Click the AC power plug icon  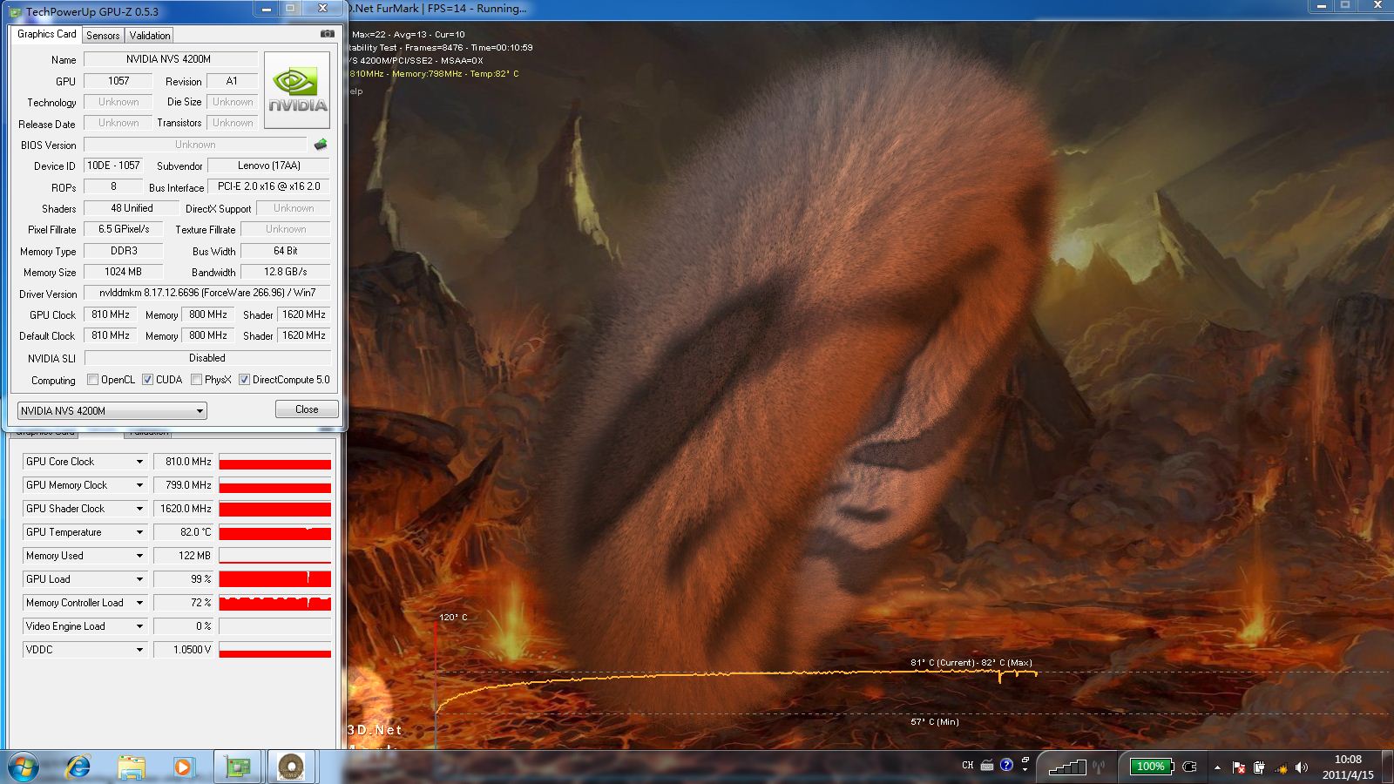pyautogui.click(x=1190, y=767)
